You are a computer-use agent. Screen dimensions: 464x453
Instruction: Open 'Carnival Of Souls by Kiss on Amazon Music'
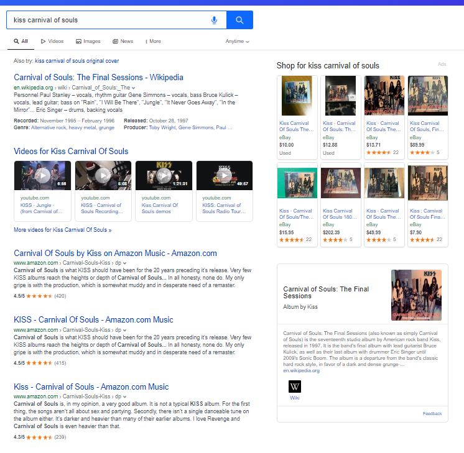[116, 254]
